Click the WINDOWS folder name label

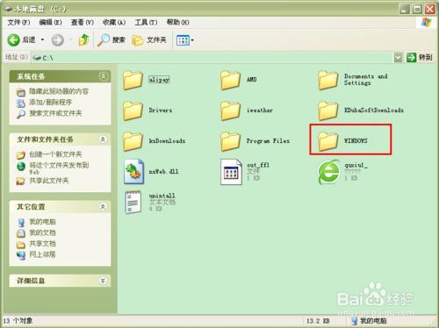(356, 141)
